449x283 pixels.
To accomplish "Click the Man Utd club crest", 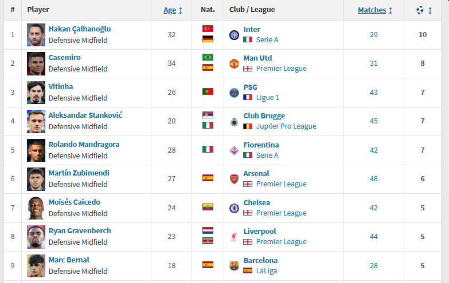I will pyautogui.click(x=234, y=63).
